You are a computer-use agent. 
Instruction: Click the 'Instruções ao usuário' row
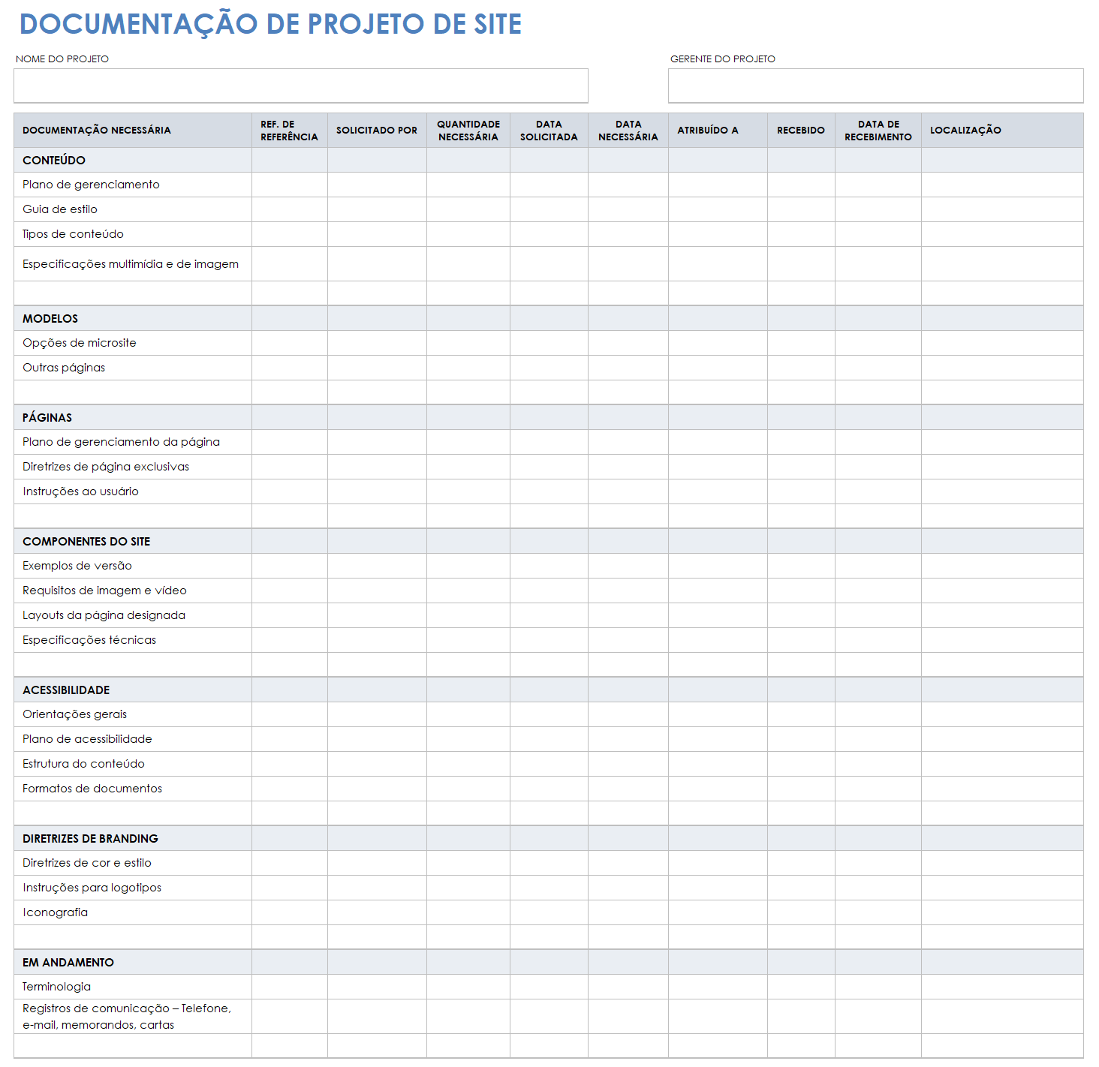549,491
